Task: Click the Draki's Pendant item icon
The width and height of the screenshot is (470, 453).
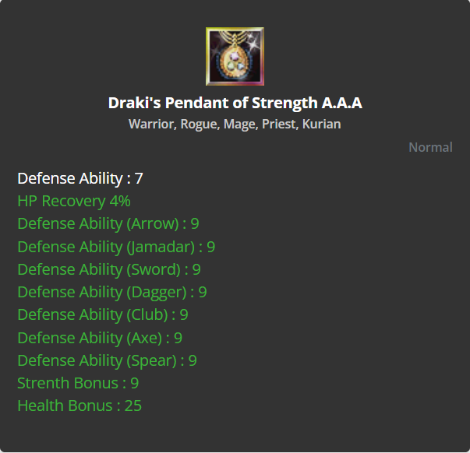Action: (235, 57)
